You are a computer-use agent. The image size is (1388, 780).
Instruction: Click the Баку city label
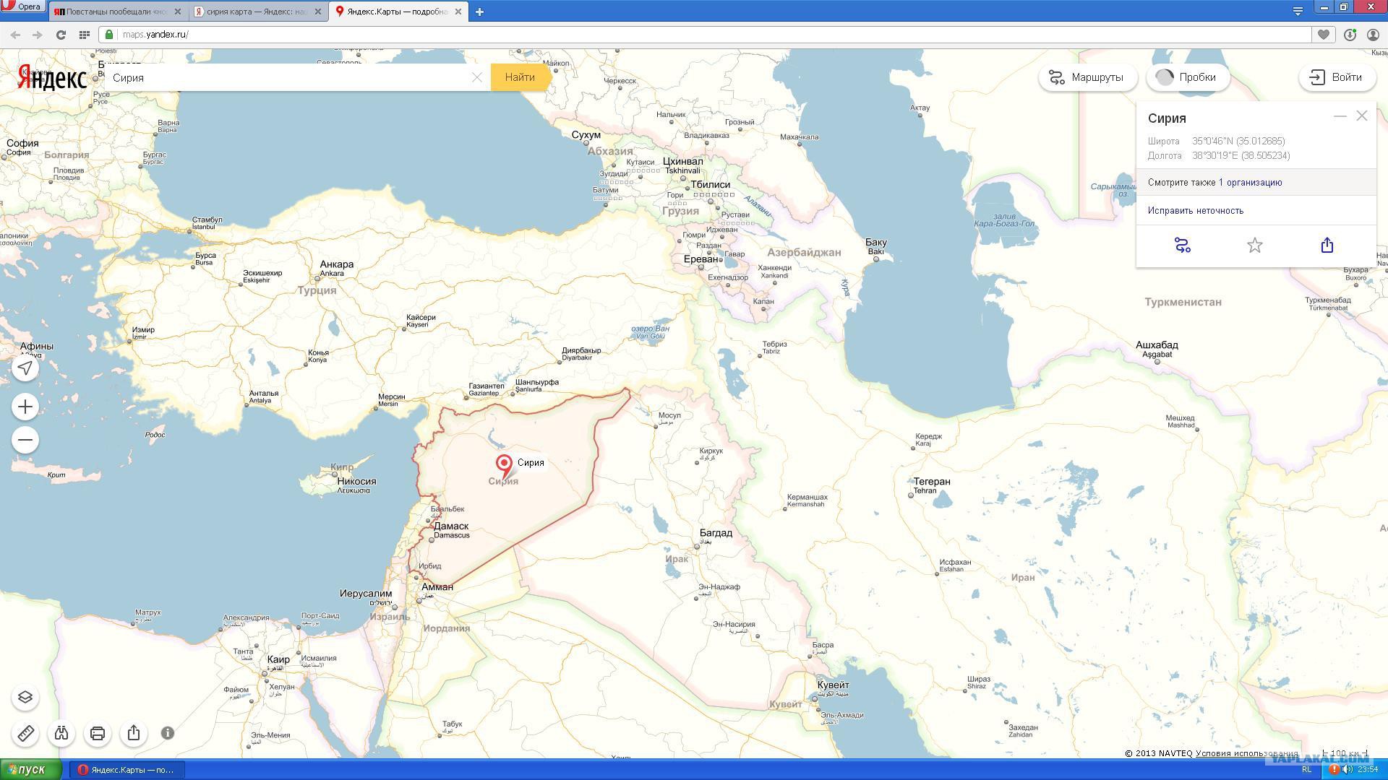(876, 243)
